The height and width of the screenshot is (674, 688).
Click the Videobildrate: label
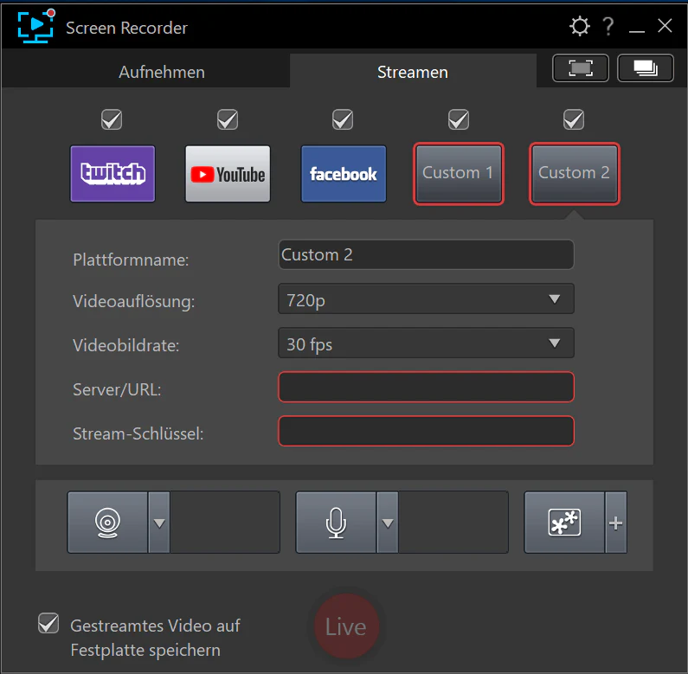pos(126,345)
